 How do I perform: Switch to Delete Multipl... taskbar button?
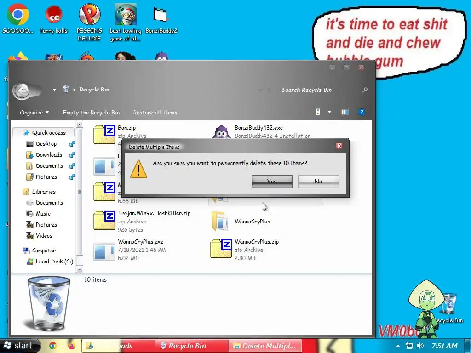(x=265, y=346)
